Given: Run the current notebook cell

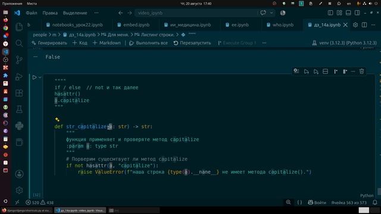Looking at the screenshot, I should click(x=35, y=77).
